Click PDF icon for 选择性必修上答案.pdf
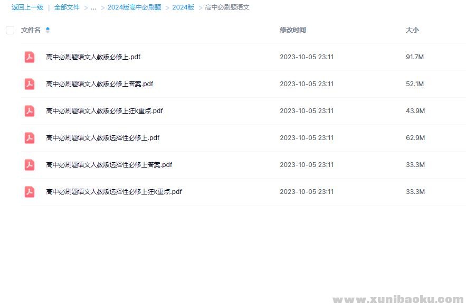The height and width of the screenshot is (306, 466). tap(30, 165)
